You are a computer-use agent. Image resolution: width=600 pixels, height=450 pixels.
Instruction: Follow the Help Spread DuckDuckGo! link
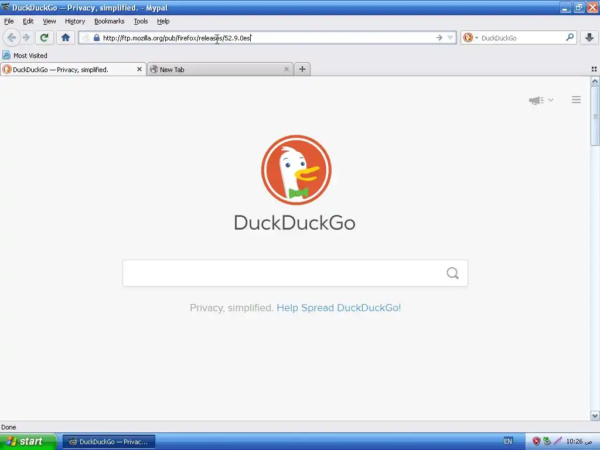click(x=339, y=308)
